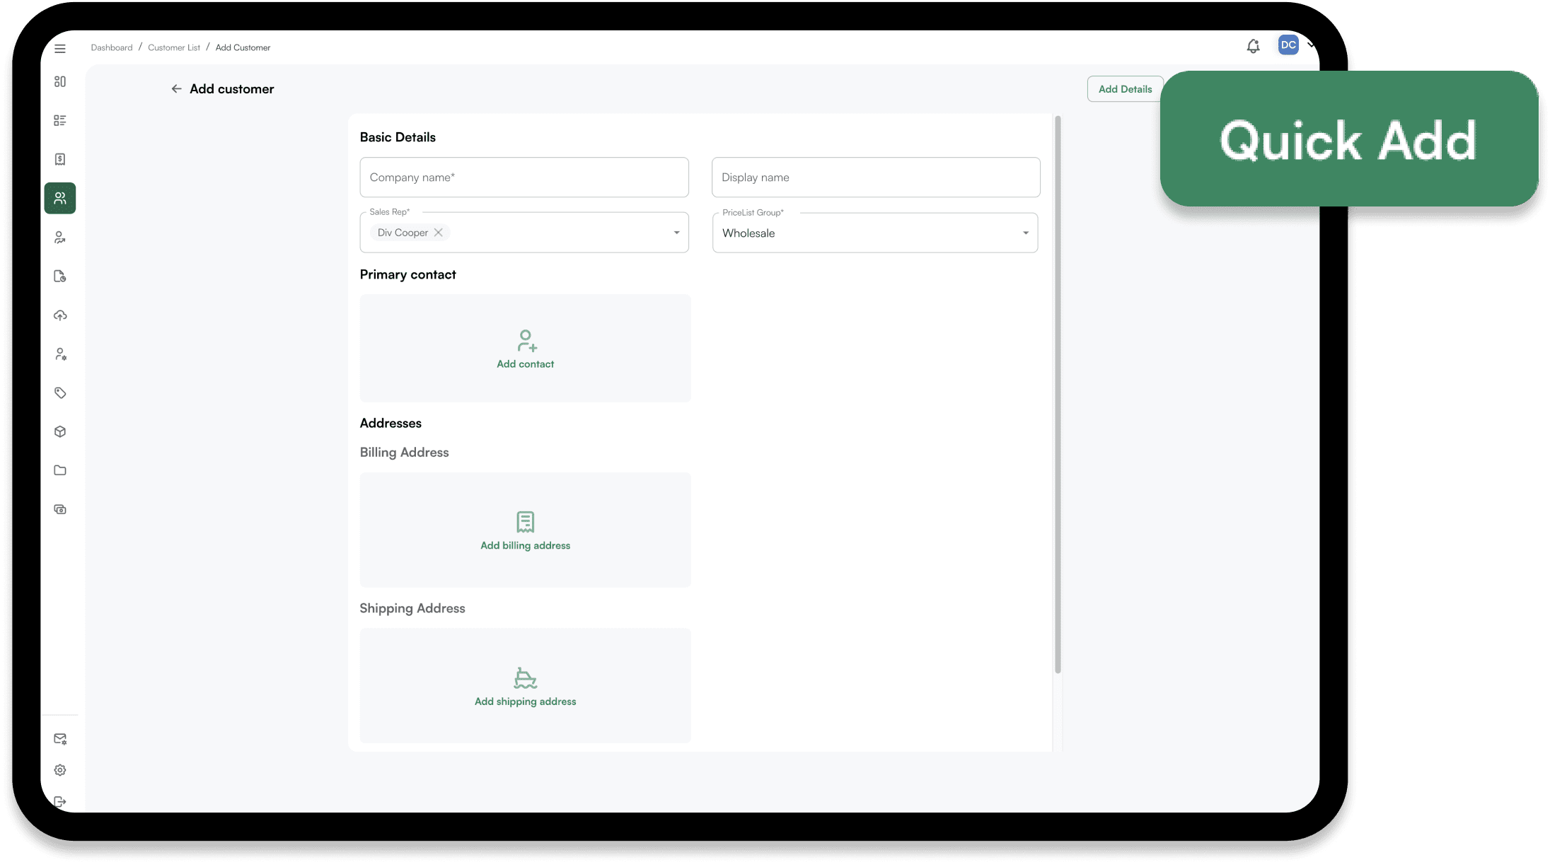
Task: Click the notification bell icon
Action: [1253, 47]
